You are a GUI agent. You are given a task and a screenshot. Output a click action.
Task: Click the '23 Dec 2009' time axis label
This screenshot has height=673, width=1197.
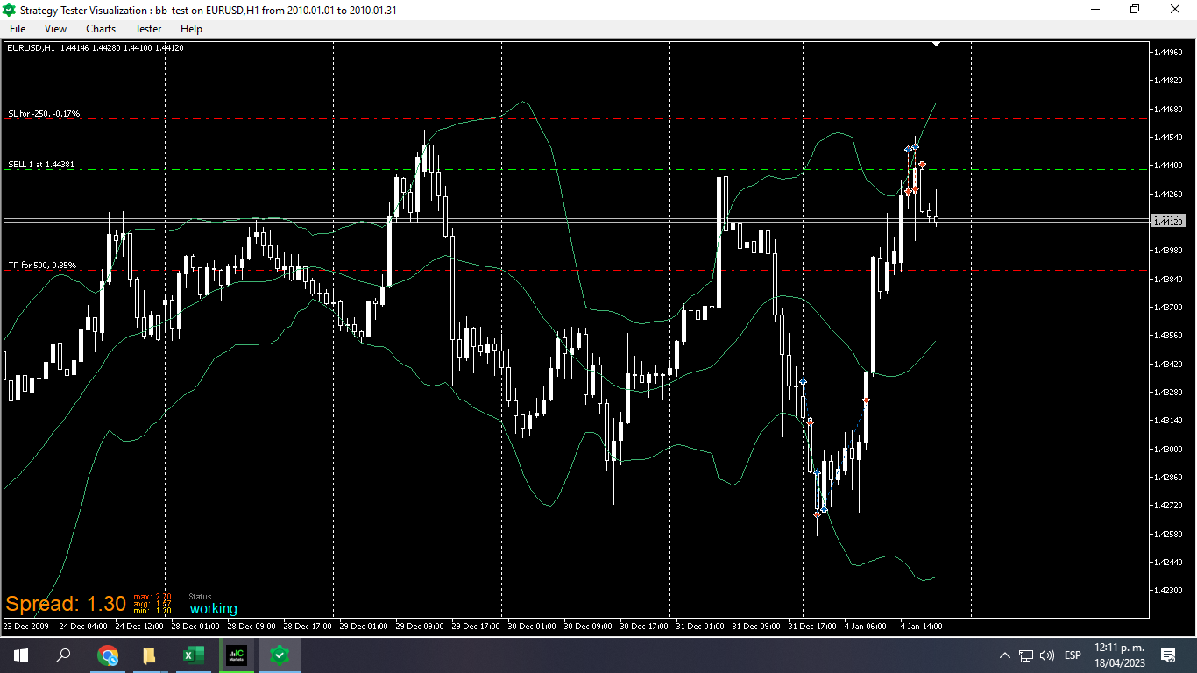click(26, 627)
